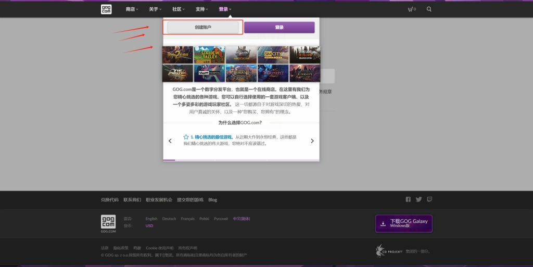Click the footer GOG.com logo
Viewport: 533px width, 267px height.
tap(108, 222)
